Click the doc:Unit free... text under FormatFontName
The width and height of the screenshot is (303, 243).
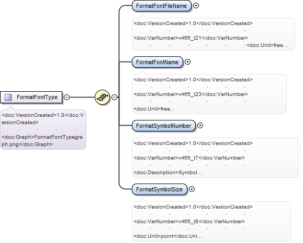[x=154, y=109]
